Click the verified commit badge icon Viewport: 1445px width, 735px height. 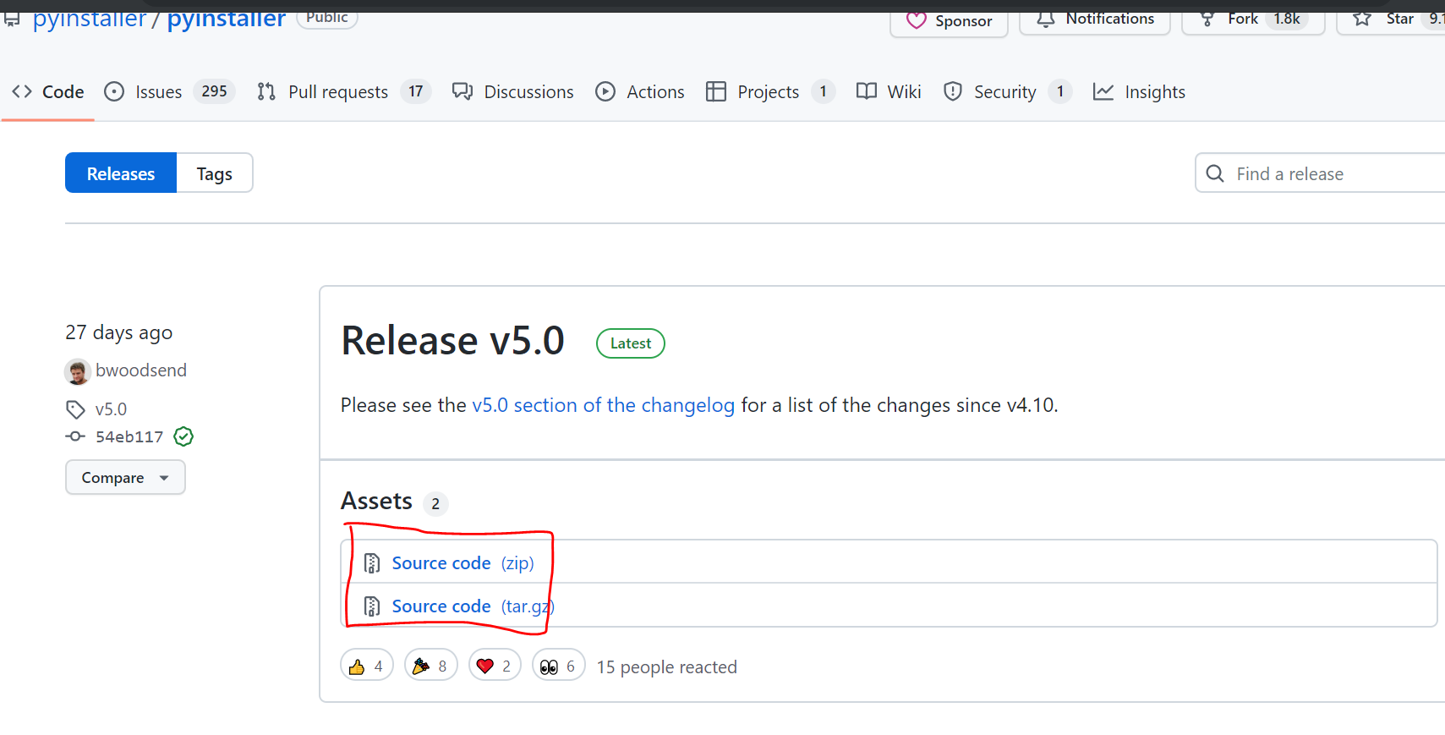click(x=183, y=436)
